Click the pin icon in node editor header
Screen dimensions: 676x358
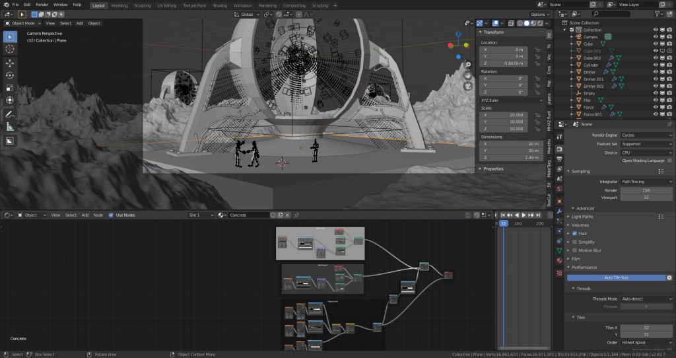pos(296,215)
